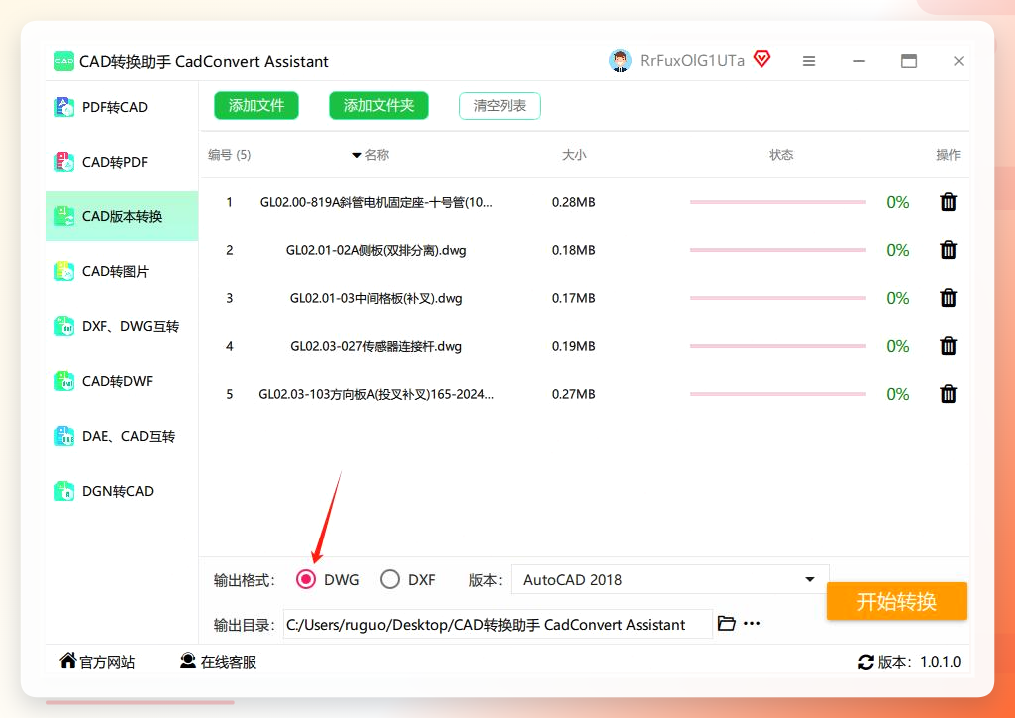Open 在线客服 support link

219,662
